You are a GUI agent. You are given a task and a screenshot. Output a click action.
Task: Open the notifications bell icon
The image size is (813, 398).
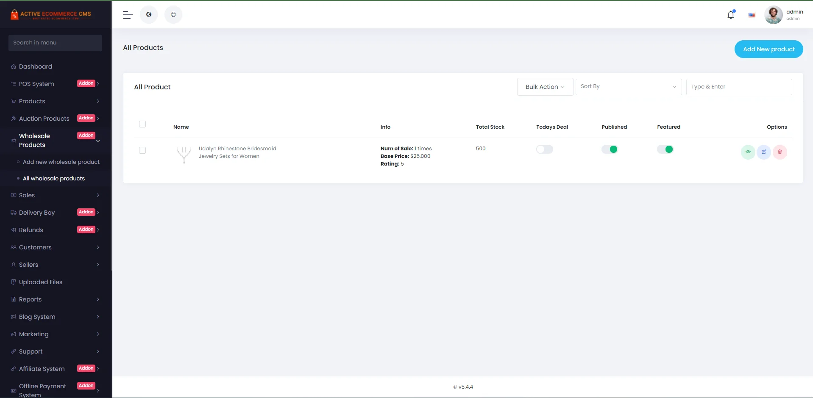(x=731, y=15)
